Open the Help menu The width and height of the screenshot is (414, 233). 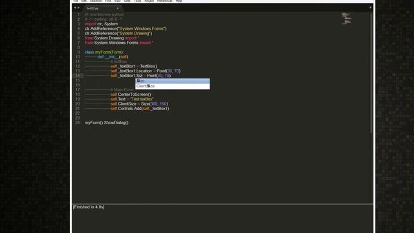(x=179, y=1)
